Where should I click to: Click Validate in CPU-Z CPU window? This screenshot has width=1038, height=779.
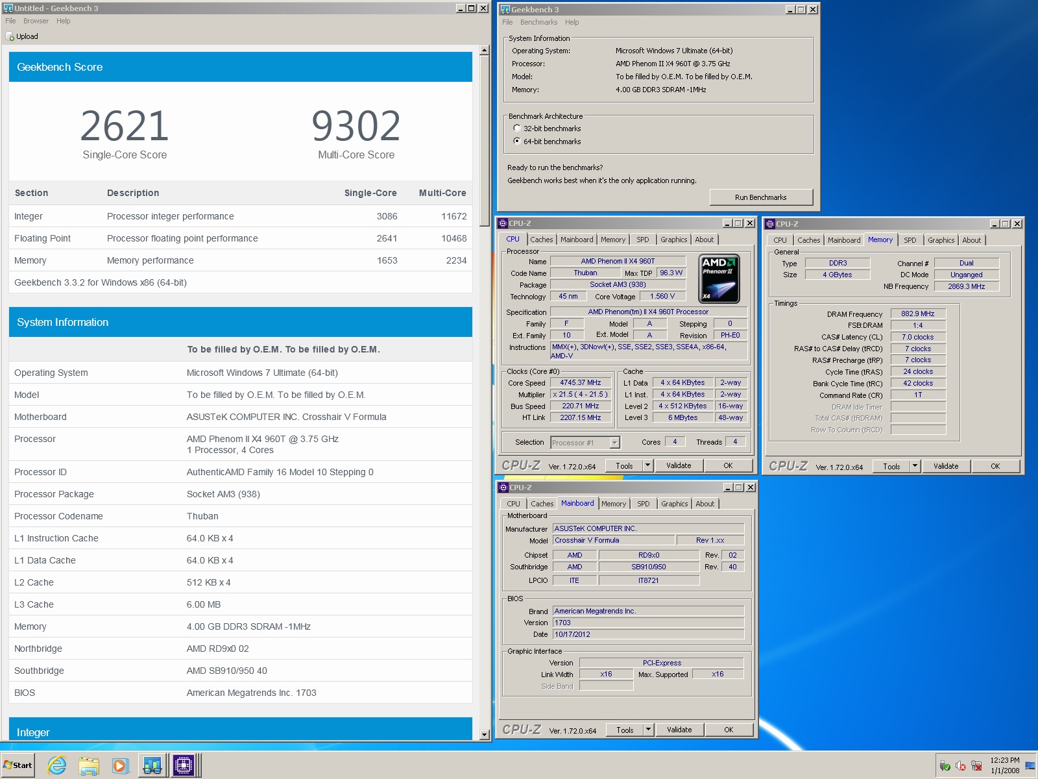[x=679, y=465]
